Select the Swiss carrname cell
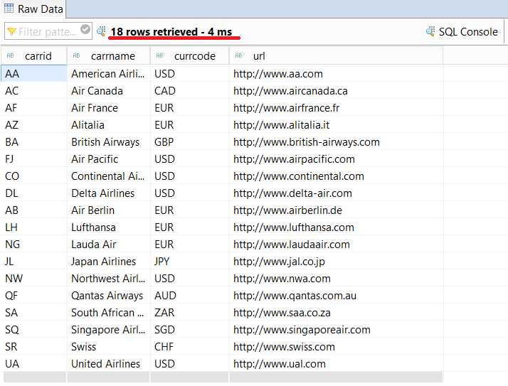The height and width of the screenshot is (386, 508). tap(109, 346)
